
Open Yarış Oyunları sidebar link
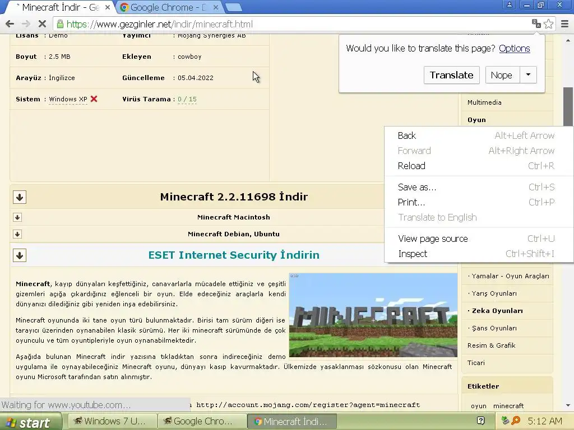click(494, 293)
